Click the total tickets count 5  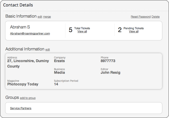point(71,30)
